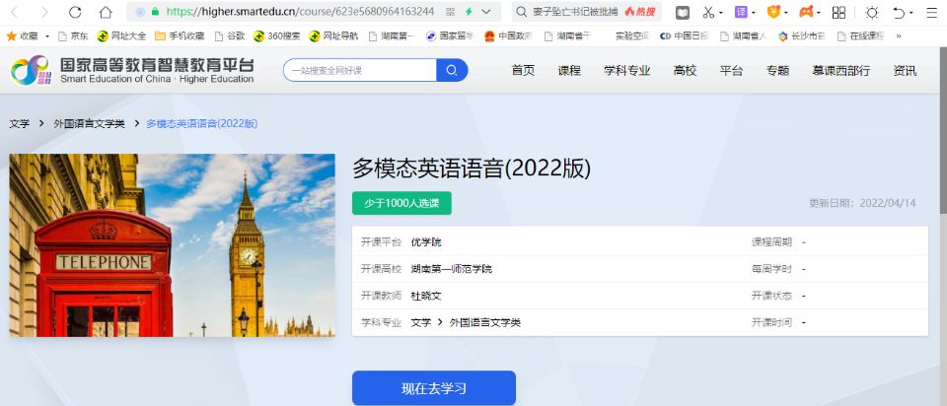
Task: Open the scissors screenshot tool
Action: (x=708, y=12)
